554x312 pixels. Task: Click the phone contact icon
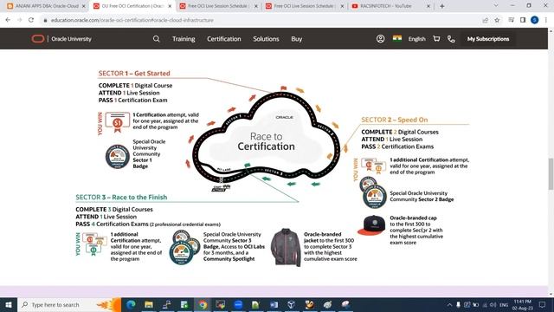tap(451, 39)
